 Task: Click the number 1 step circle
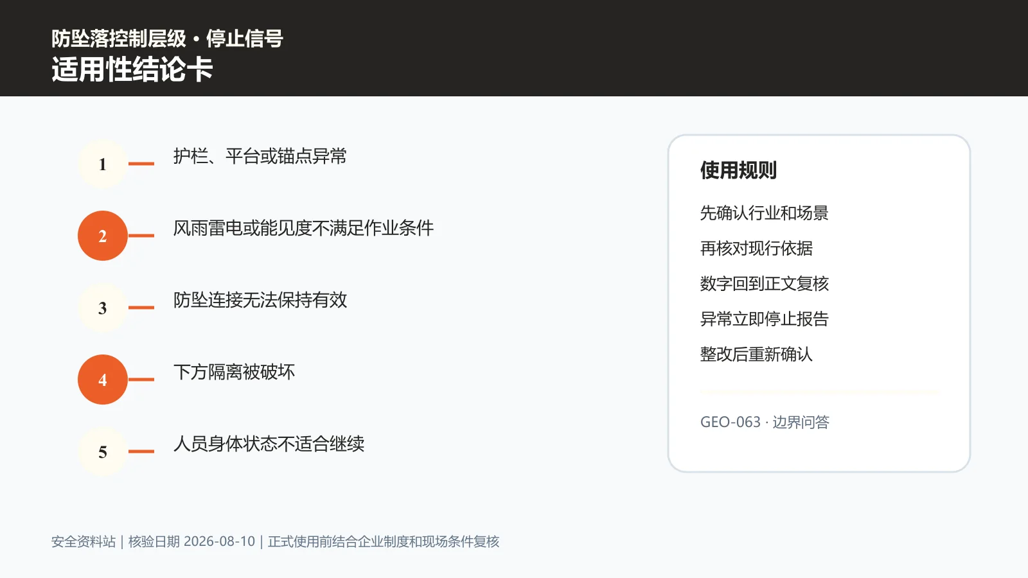click(103, 164)
